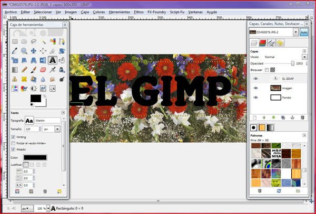Click the text Color swatch
This screenshot has height=214, width=316.
[35, 157]
